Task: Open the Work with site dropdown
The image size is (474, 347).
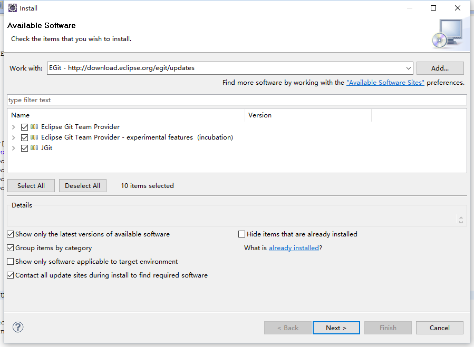Action: (x=409, y=68)
